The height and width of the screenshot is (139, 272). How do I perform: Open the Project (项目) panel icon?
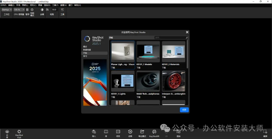(x=118, y=132)
